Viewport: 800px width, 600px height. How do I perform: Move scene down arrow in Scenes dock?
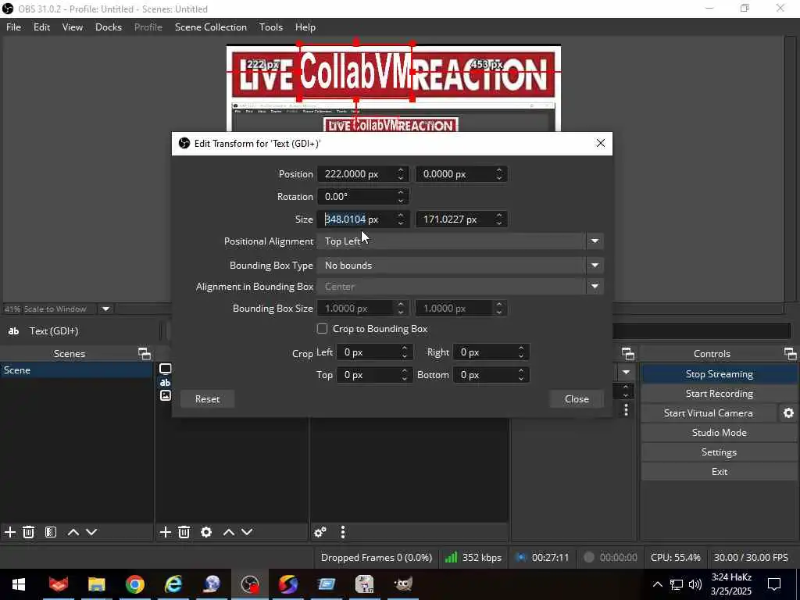tap(91, 532)
